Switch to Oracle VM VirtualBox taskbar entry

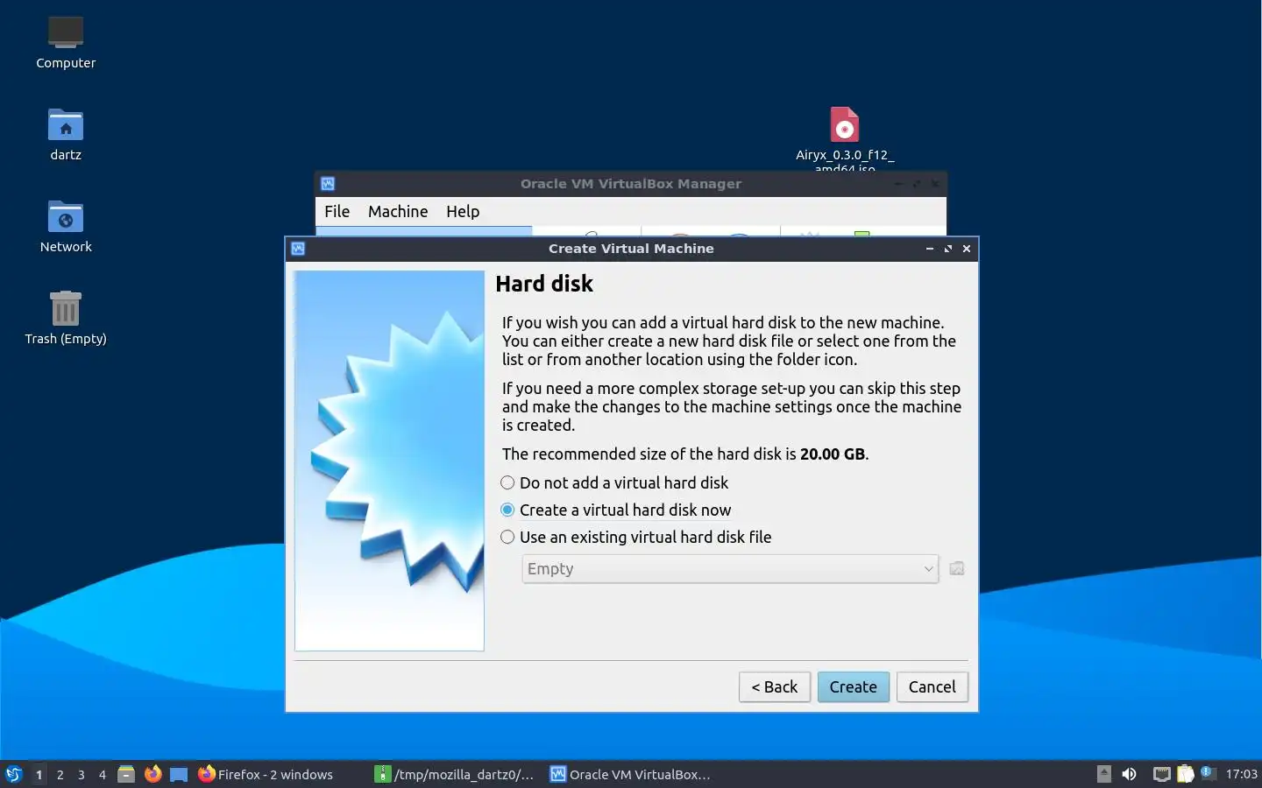tap(631, 774)
